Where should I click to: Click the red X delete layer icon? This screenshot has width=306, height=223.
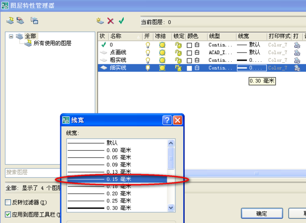111,21
